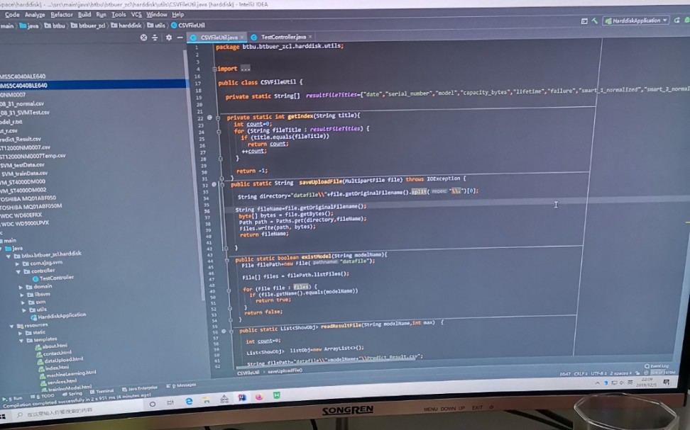Click the 'harddisk' breadcrumb in navigation bar
Viewport: 690px width, 430px height.
(x=126, y=26)
